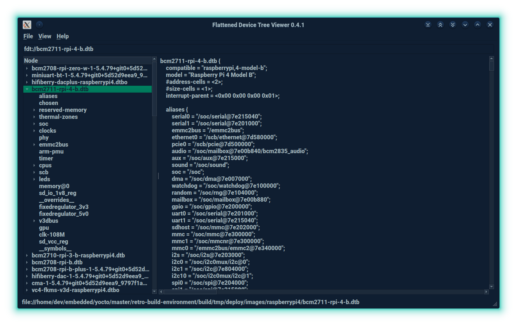Expand the cma-1-5.4.79 tree node
The width and height of the screenshot is (517, 326).
click(x=27, y=283)
